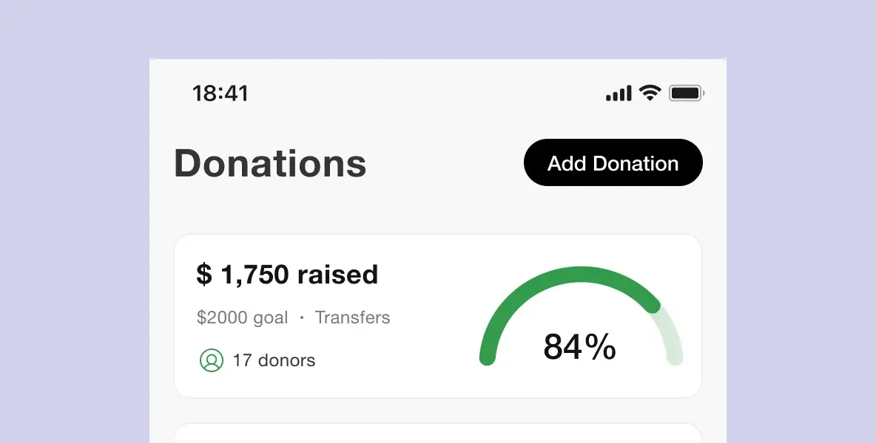
Task: Tap the battery indicator icon
Action: 687,93
